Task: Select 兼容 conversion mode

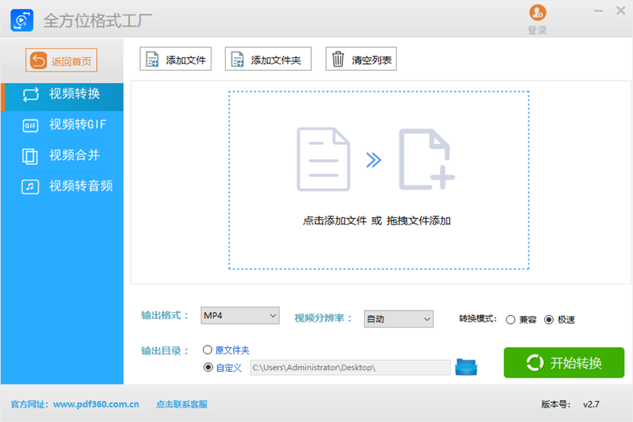Action: (x=511, y=320)
